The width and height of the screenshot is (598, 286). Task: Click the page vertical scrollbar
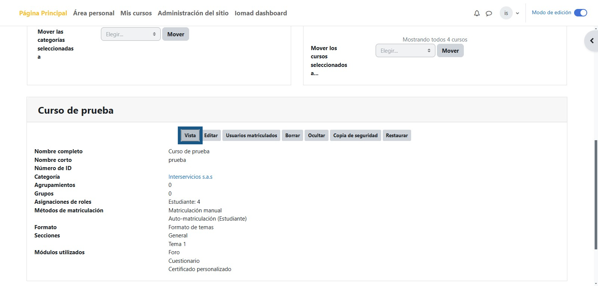coord(595,194)
